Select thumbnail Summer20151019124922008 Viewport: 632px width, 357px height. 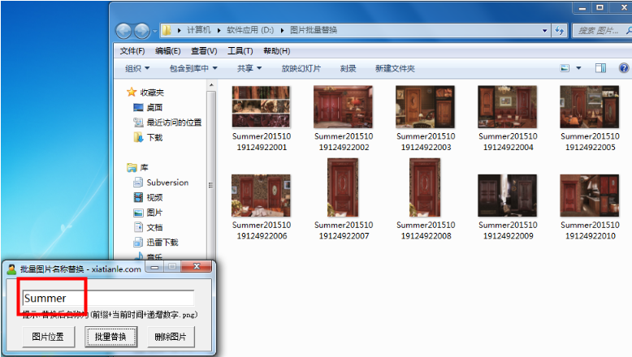pyautogui.click(x=425, y=187)
